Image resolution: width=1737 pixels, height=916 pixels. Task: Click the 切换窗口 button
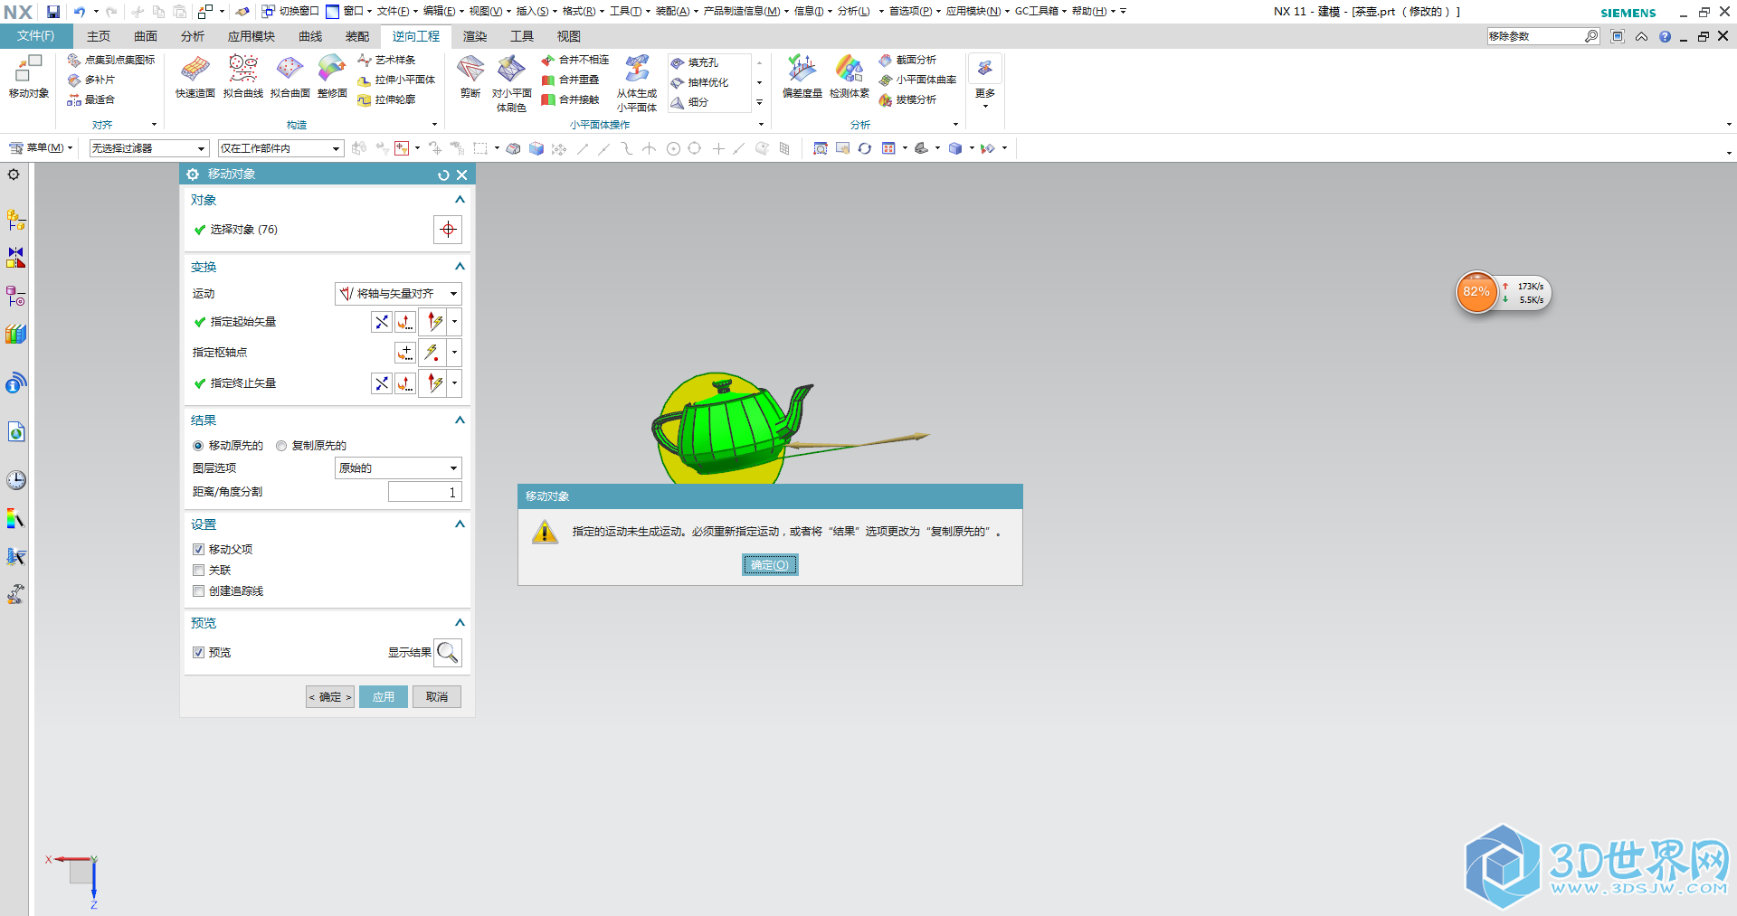coord(290,12)
